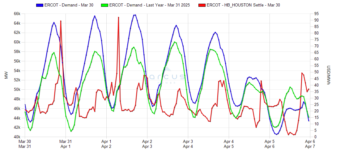Click the 'Mar 30' label at the x-axis start
The image size is (340, 154).
(25, 141)
